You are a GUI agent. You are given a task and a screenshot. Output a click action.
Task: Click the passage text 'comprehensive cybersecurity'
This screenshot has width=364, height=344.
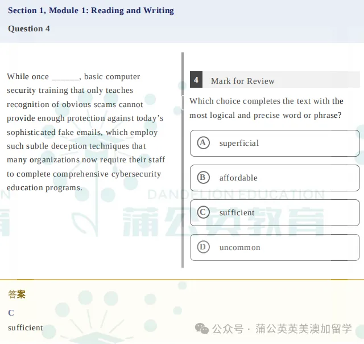click(x=107, y=174)
